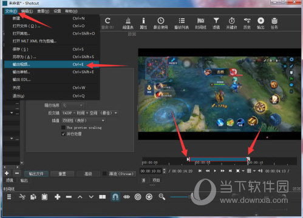The image size is (303, 218).
Task: Switch to the Project (项目) player tab
Action: [x=156, y=180]
